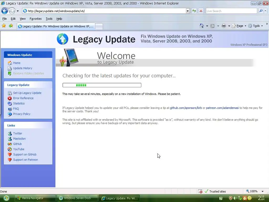Open the Tools menu in menu bar
The height and width of the screenshot is (202, 269).
(49, 19)
